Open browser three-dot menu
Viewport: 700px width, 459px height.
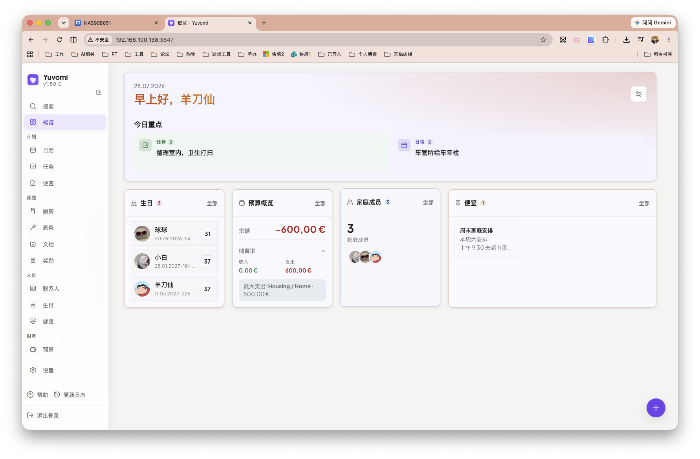pyautogui.click(x=669, y=40)
